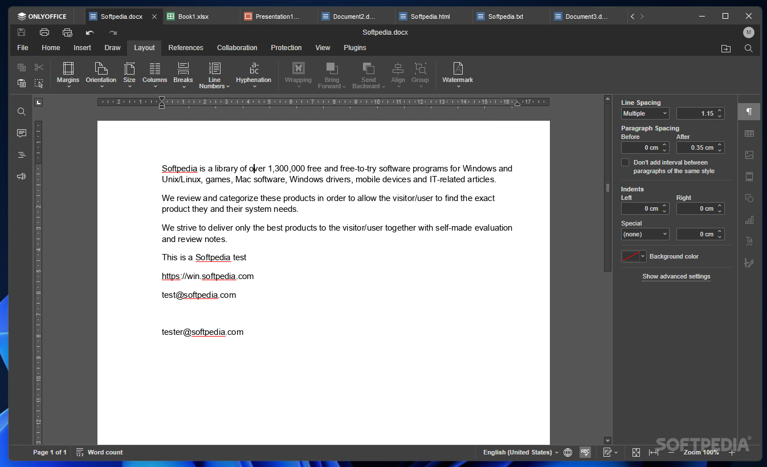767x467 pixels.
Task: Open Header and footer settings icon
Action: point(749,177)
